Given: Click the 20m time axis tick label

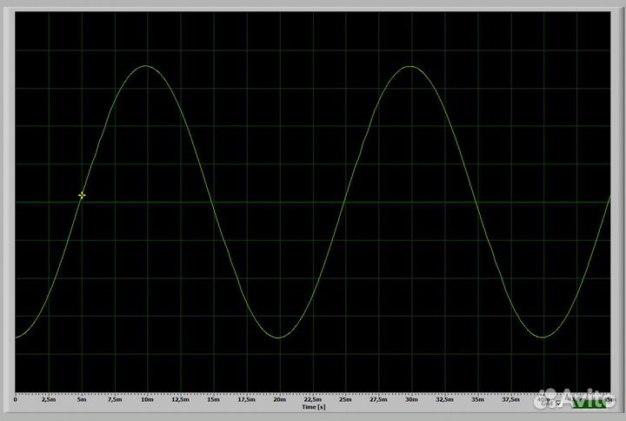Looking at the screenshot, I should coord(280,399).
